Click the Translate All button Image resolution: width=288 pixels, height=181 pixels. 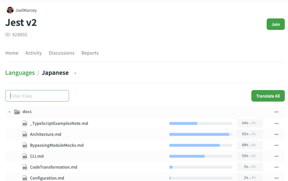pos(268,96)
